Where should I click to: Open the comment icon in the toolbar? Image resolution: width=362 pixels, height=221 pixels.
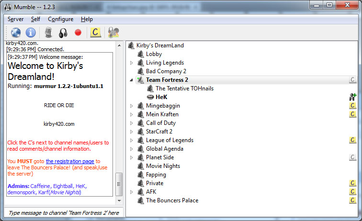tap(96, 33)
